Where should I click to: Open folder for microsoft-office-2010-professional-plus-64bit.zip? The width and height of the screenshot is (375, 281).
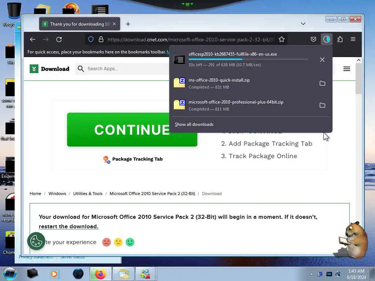322,105
